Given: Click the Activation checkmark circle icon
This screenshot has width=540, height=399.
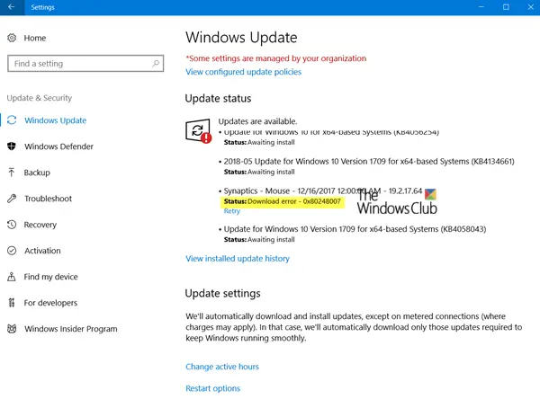Looking at the screenshot, I should (x=12, y=251).
